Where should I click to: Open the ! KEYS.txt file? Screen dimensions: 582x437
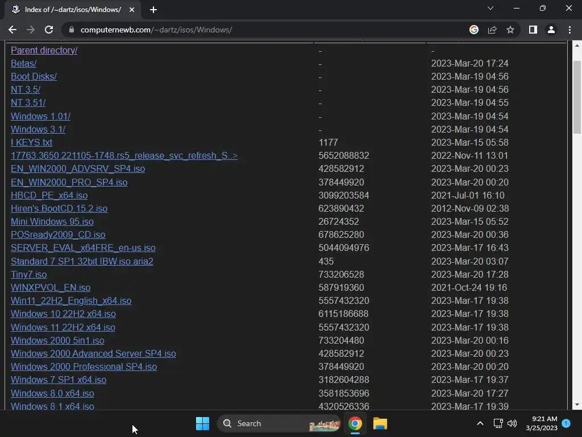(32, 142)
